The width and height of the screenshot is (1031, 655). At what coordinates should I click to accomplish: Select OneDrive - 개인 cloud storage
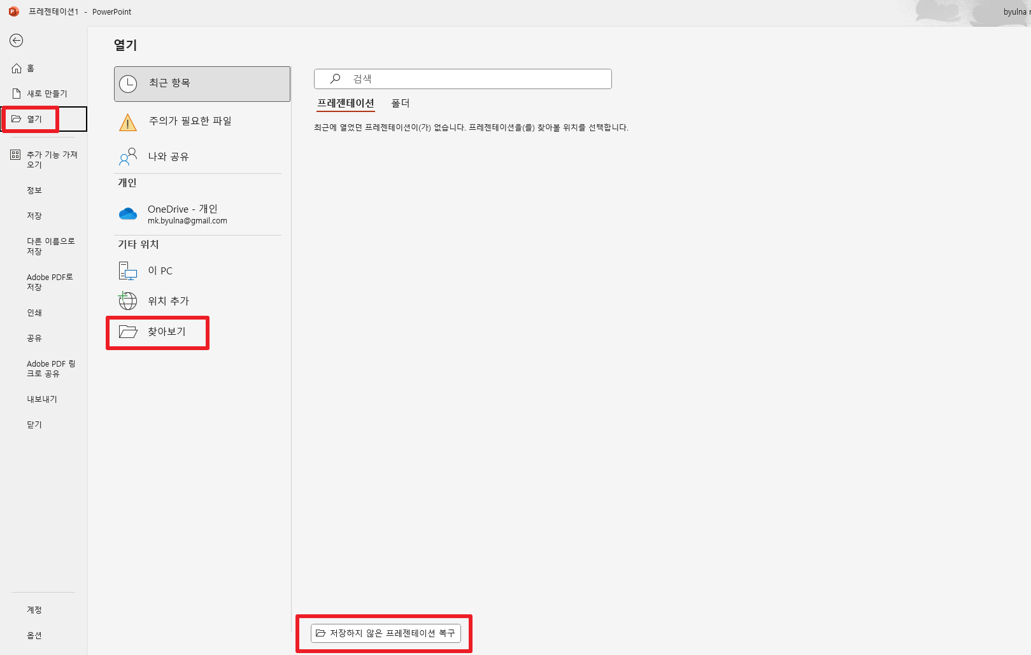[182, 214]
